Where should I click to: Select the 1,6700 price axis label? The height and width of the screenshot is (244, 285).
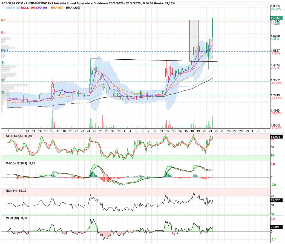click(x=275, y=36)
